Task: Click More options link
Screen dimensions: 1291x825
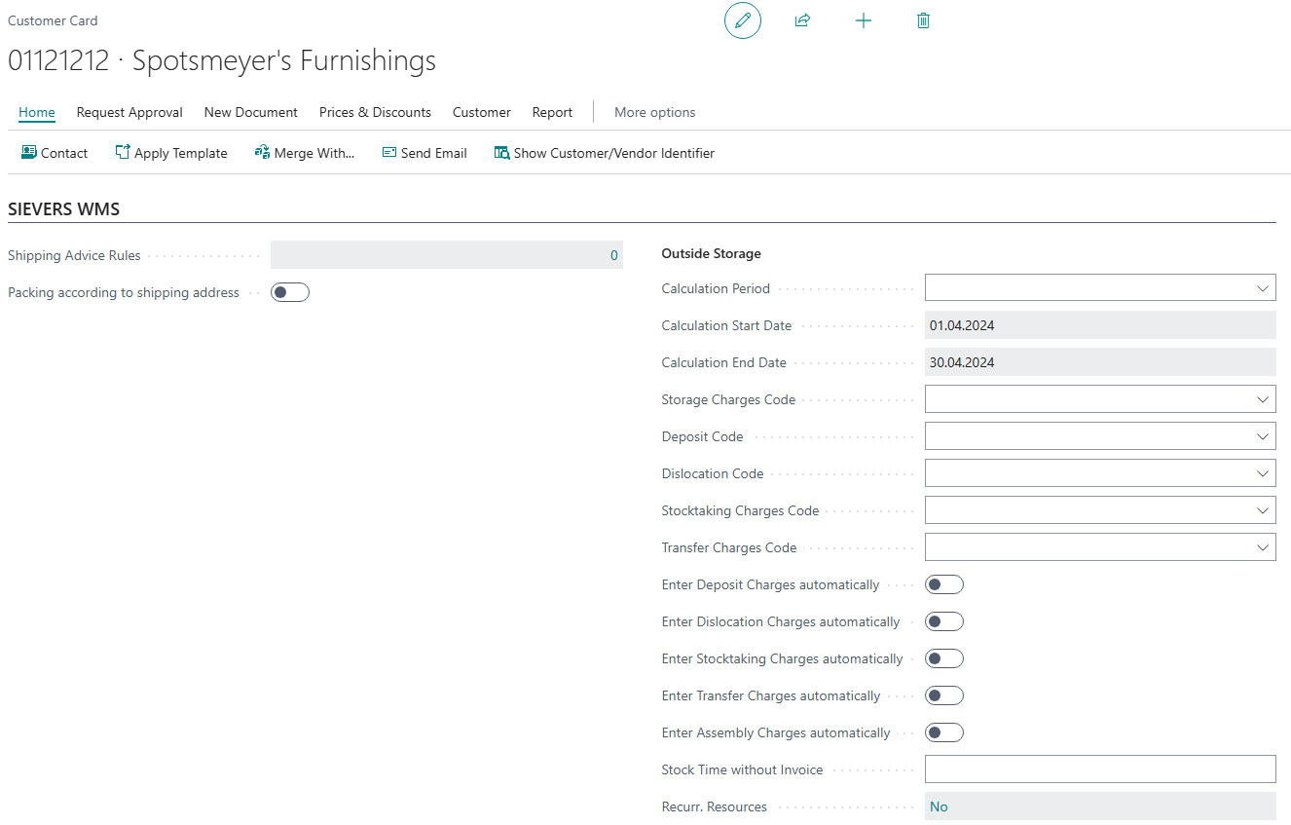Action: tap(654, 112)
